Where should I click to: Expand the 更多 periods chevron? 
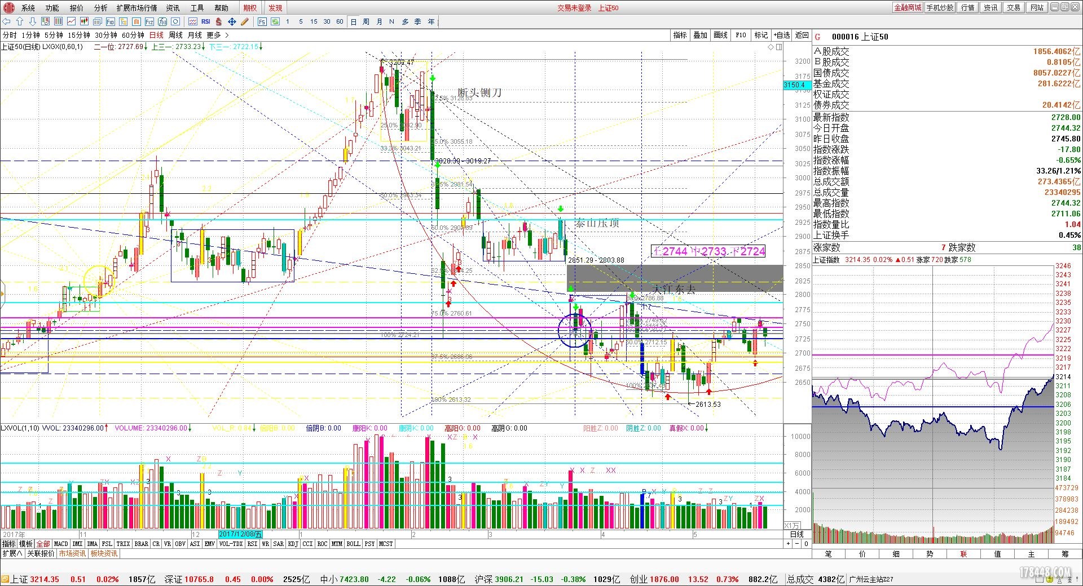click(x=227, y=35)
